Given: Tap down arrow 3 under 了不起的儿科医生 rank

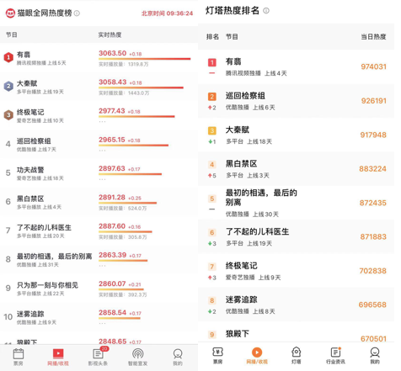Looking at the screenshot, I should (212, 244).
